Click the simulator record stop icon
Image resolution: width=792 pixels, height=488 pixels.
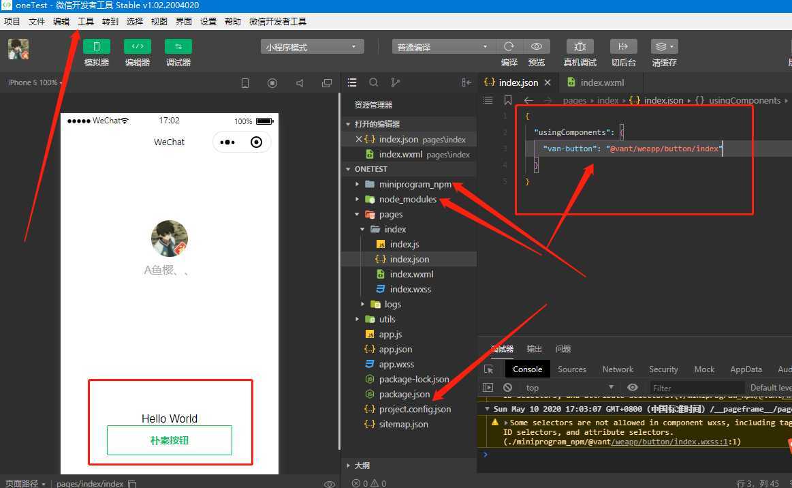point(272,83)
